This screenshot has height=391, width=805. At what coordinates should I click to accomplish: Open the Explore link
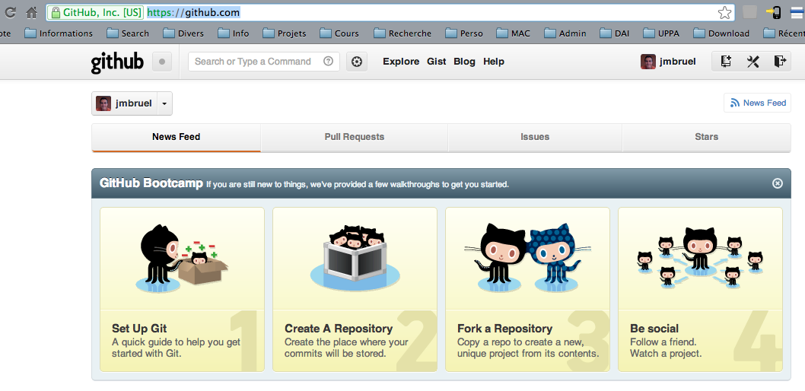(401, 62)
